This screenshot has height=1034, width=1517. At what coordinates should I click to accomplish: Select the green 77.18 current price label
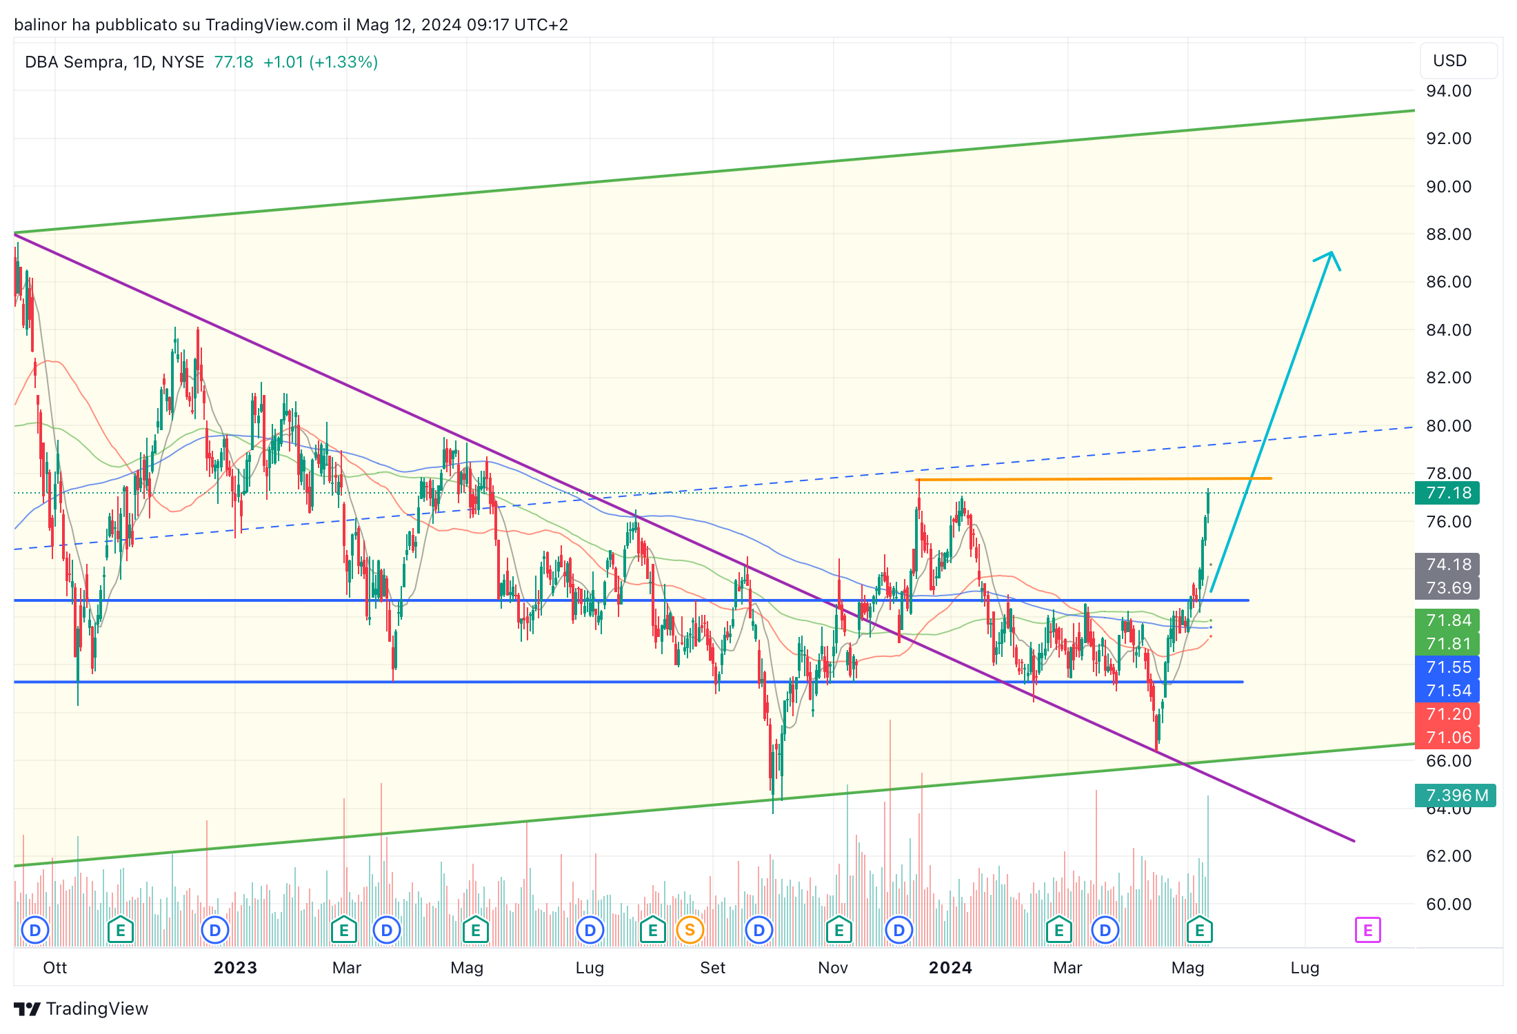click(1447, 493)
